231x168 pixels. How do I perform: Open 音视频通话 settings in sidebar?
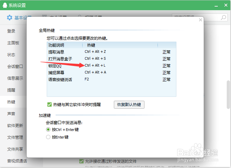coord(17,161)
